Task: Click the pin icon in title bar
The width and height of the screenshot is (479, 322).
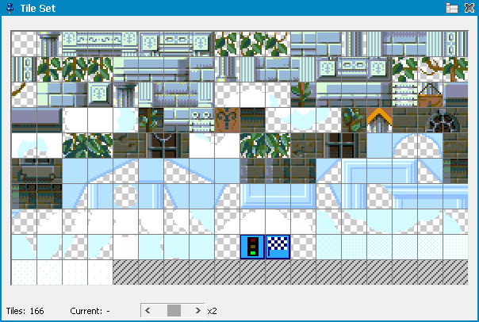Action: click(x=10, y=8)
